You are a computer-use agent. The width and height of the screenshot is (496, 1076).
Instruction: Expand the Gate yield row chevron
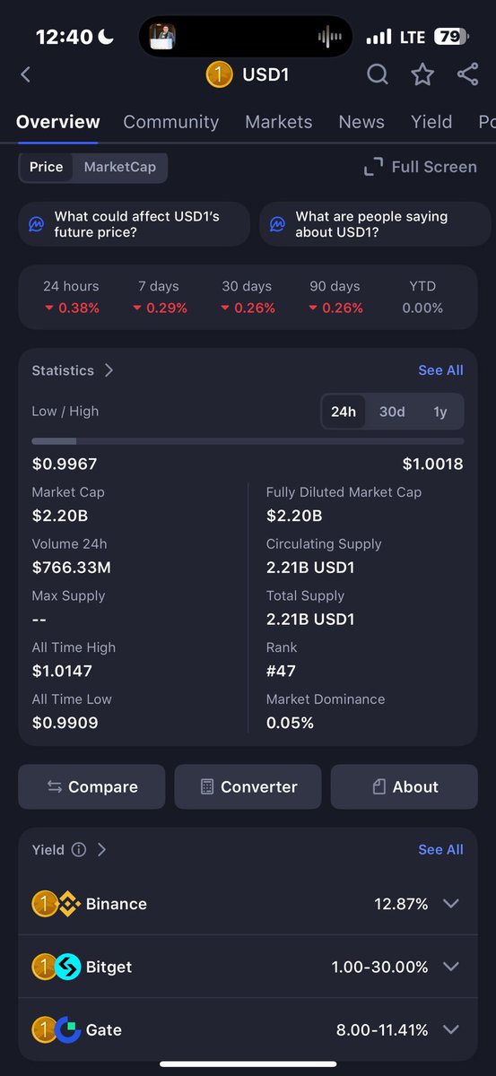451,1030
